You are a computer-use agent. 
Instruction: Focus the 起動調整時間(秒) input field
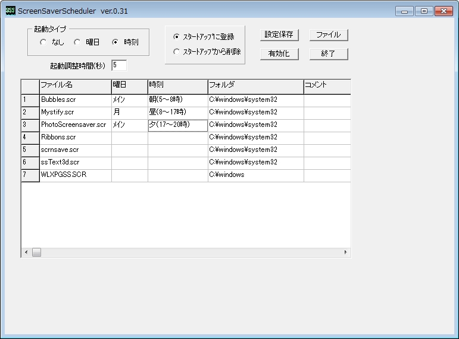coord(119,66)
